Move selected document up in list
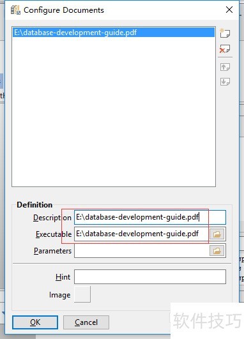Viewport: 244px width, 339px height. (x=225, y=67)
